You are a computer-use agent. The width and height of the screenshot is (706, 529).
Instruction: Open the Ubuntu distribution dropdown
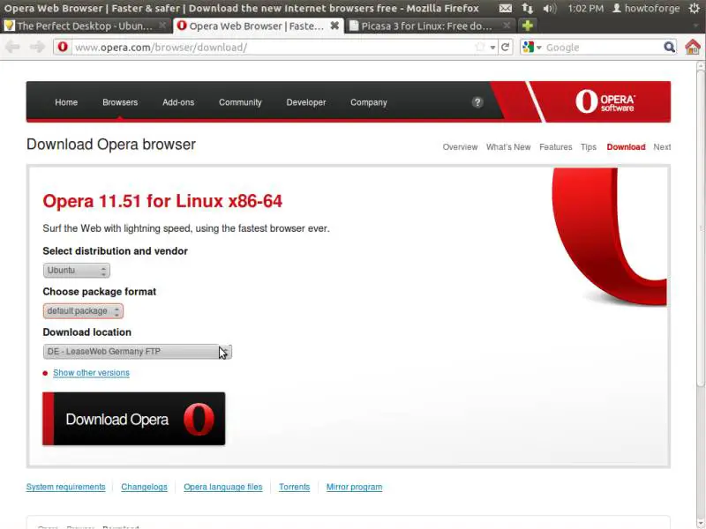coord(77,271)
